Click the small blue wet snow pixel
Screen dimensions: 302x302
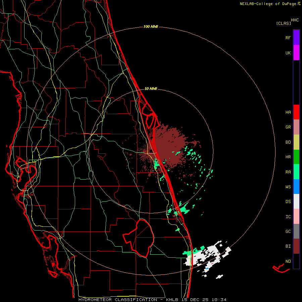[x=207, y=268]
